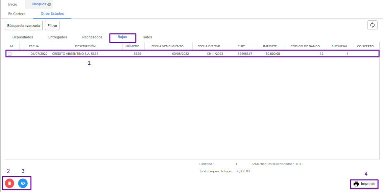Click the blue eye view button
Viewport: 383px width, 192px height.
[x=23, y=183]
